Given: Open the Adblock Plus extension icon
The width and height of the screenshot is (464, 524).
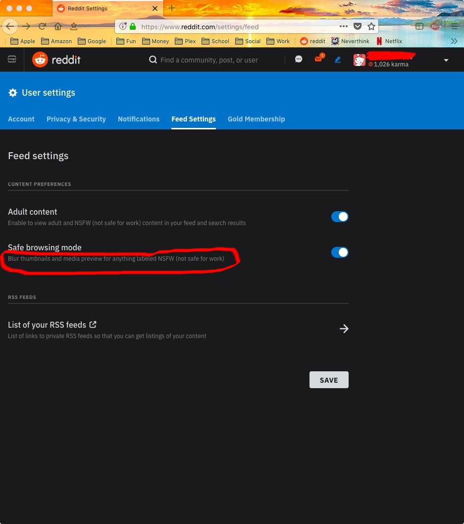Looking at the screenshot, I should (x=435, y=26).
